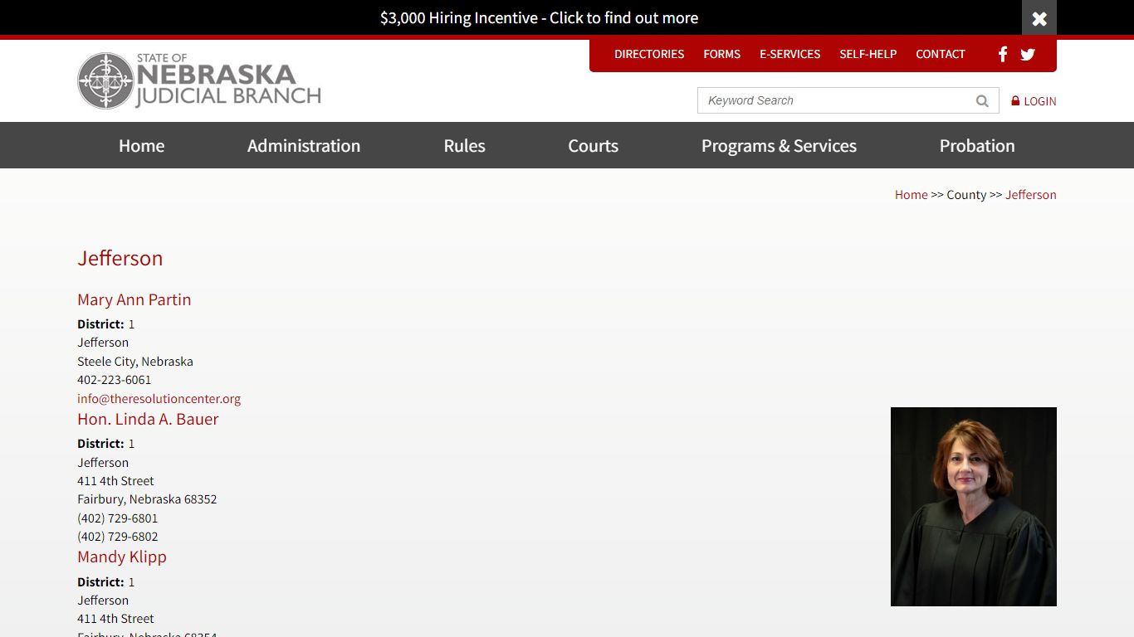Click the Jefferson page heading

point(120,258)
